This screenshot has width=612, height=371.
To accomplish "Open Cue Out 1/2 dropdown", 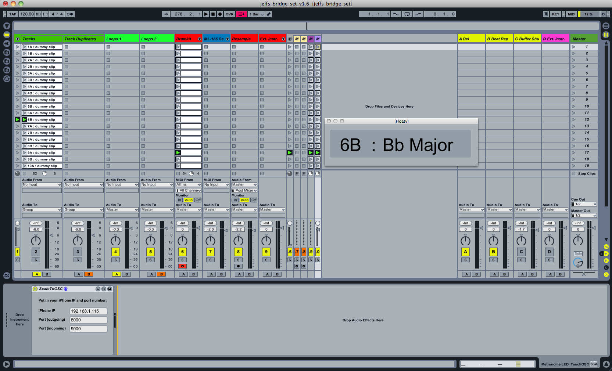I will coord(584,204).
